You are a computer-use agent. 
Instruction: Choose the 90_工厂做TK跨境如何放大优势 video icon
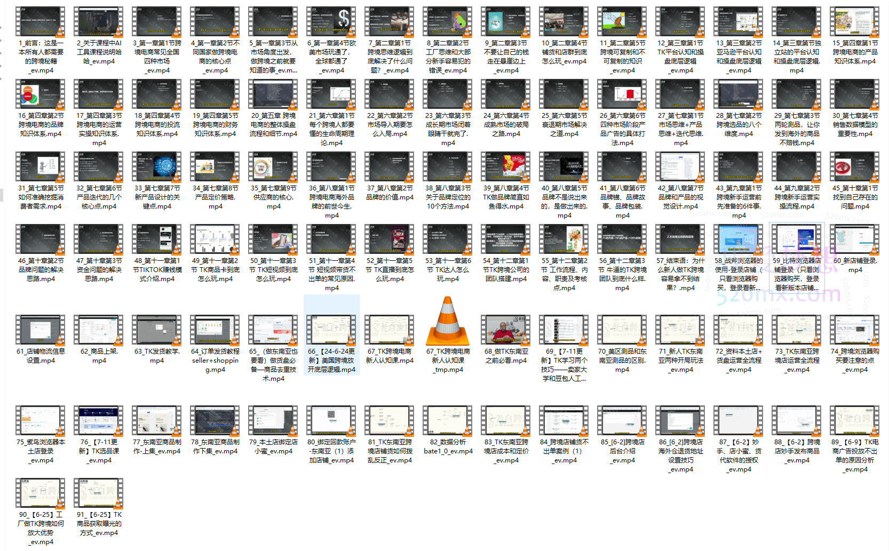coord(41,493)
